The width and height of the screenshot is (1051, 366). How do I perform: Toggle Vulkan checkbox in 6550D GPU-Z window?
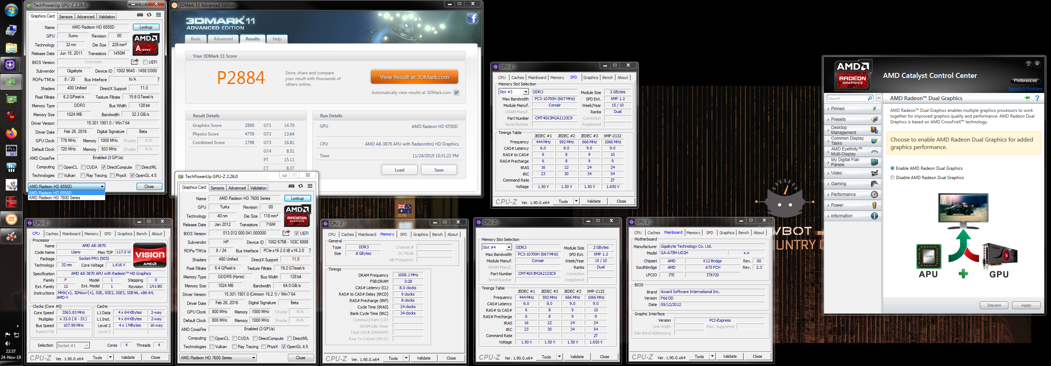(61, 175)
